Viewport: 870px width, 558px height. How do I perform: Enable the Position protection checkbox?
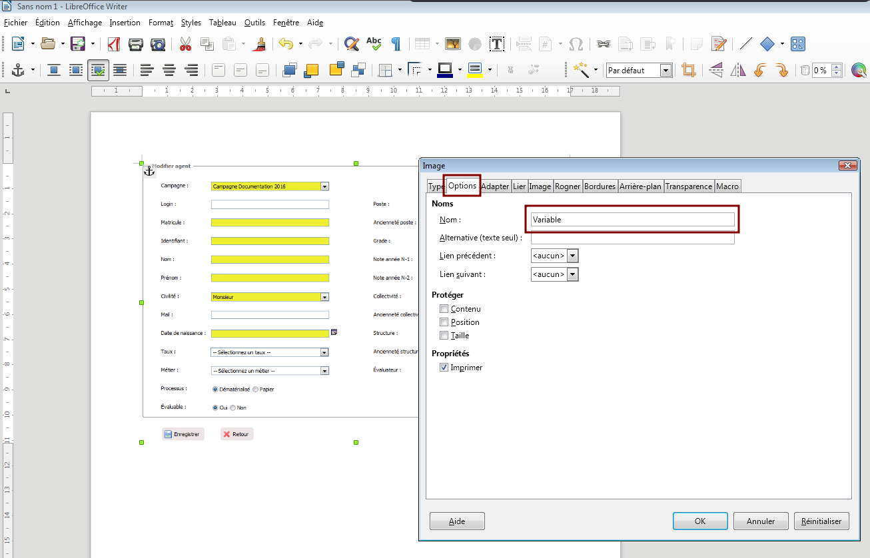(444, 322)
